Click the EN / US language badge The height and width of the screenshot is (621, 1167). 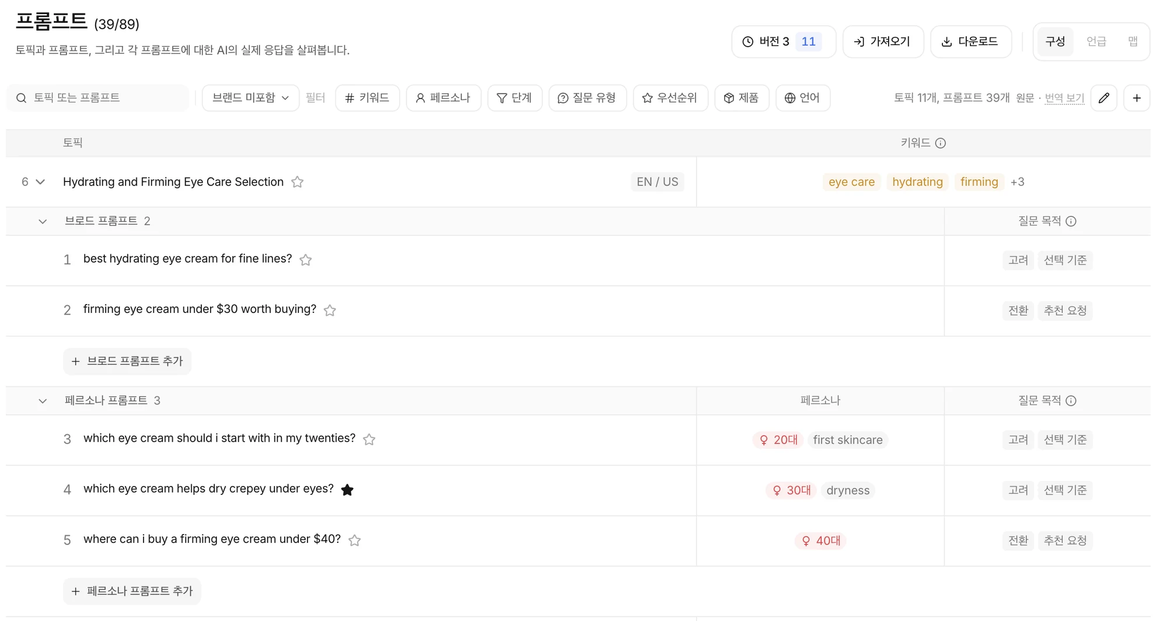[658, 182]
